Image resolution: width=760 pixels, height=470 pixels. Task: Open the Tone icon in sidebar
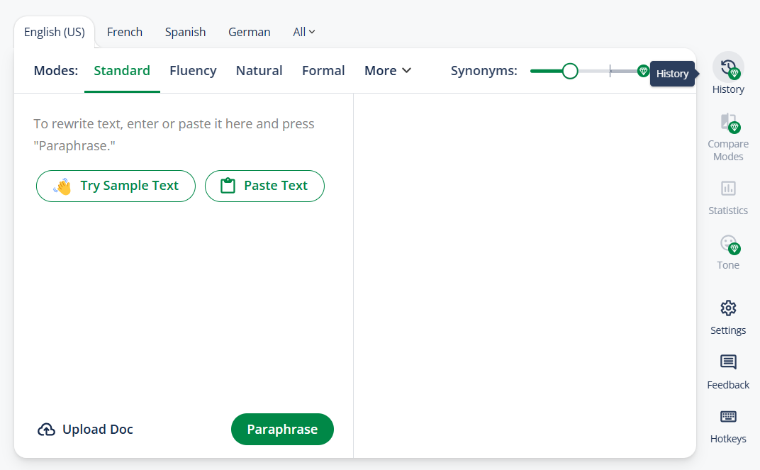(728, 244)
